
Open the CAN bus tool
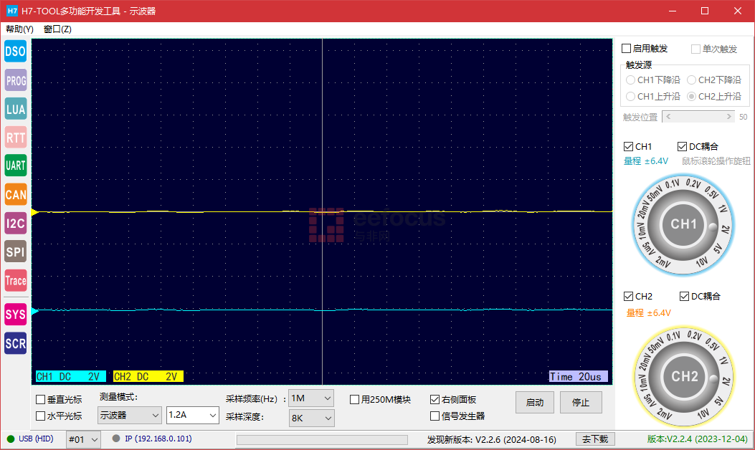pyautogui.click(x=15, y=194)
